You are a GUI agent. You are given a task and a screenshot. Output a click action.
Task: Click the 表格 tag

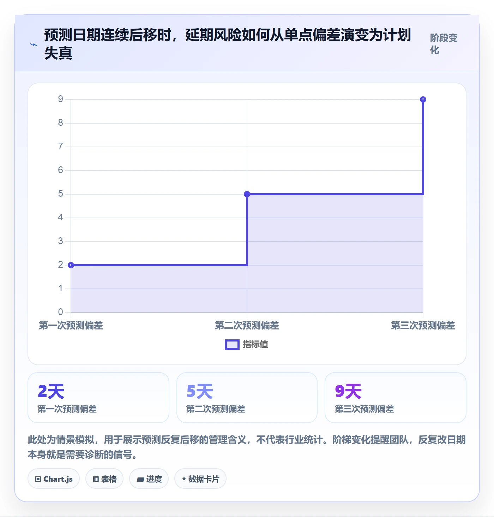(x=104, y=479)
